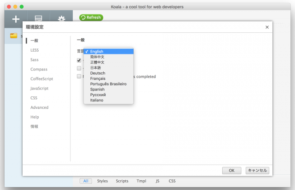The image size is (295, 190).
Task: Enable the second unchecked checkbox
Action: point(79,68)
